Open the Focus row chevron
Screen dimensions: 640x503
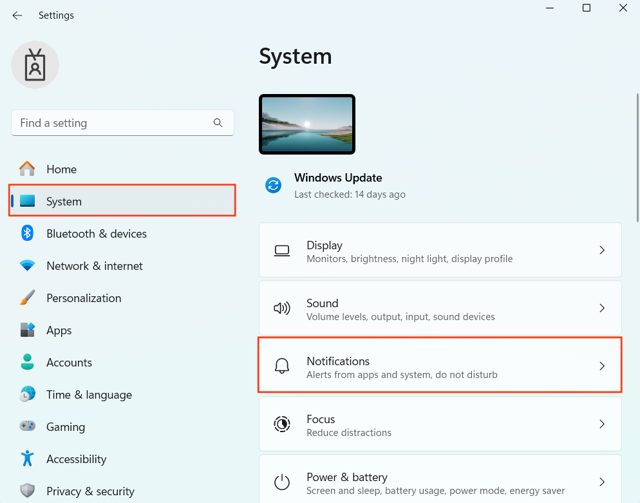(x=602, y=424)
